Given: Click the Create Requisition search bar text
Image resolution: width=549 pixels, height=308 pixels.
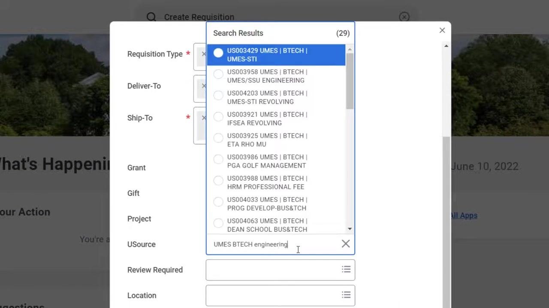Looking at the screenshot, I should point(199,17).
